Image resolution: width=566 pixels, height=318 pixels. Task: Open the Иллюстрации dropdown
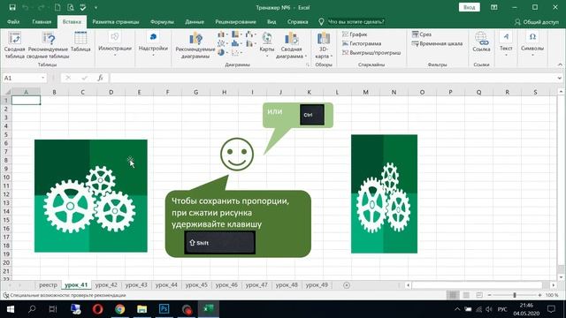[x=115, y=44]
